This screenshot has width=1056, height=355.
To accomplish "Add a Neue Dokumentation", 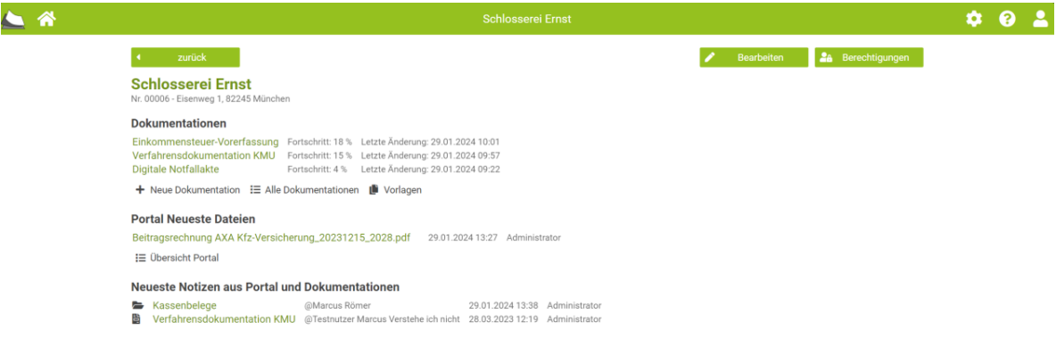I will [x=188, y=190].
